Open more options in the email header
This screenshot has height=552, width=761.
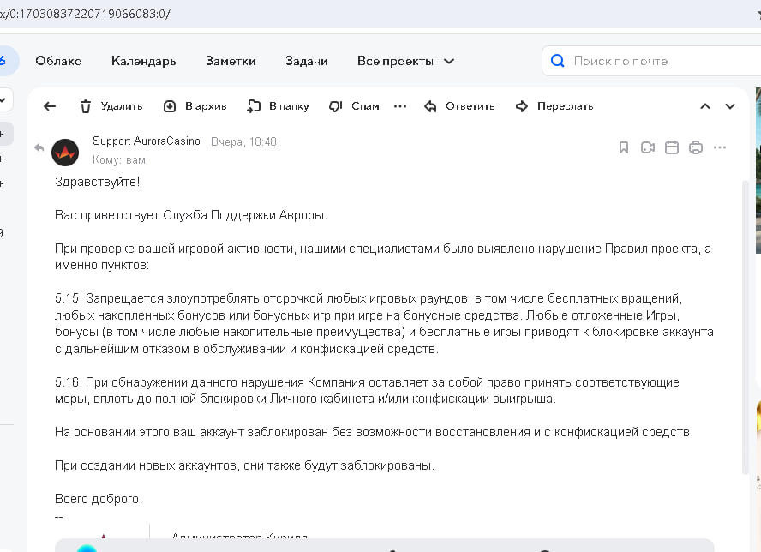click(x=720, y=147)
